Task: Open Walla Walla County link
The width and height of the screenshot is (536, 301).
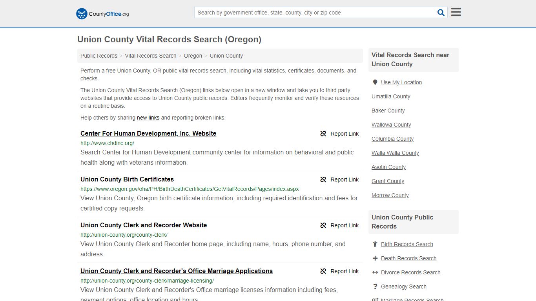Action: pos(395,153)
